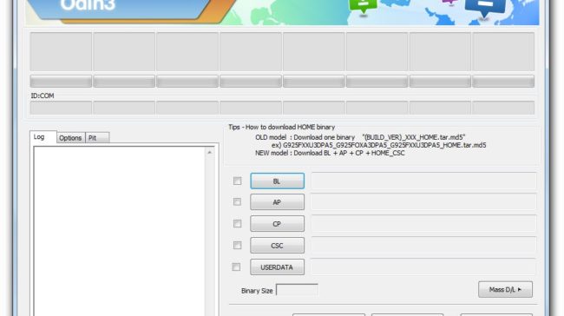Viewport: 564px width, 316px height.
Task: Click the first ID:COM port slot
Action: pyautogui.click(x=61, y=108)
